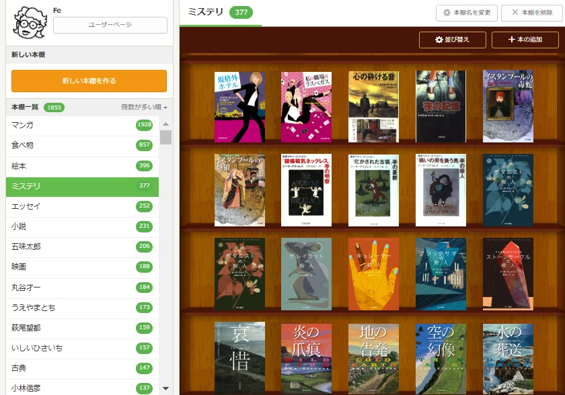The width and height of the screenshot is (565, 395).
Task: Click the user avatar cartoon image
Action: point(30,23)
